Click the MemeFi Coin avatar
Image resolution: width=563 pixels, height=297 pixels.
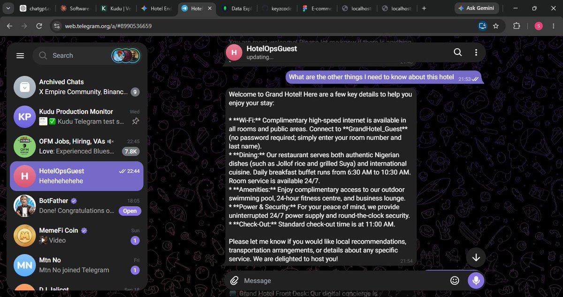click(x=24, y=236)
